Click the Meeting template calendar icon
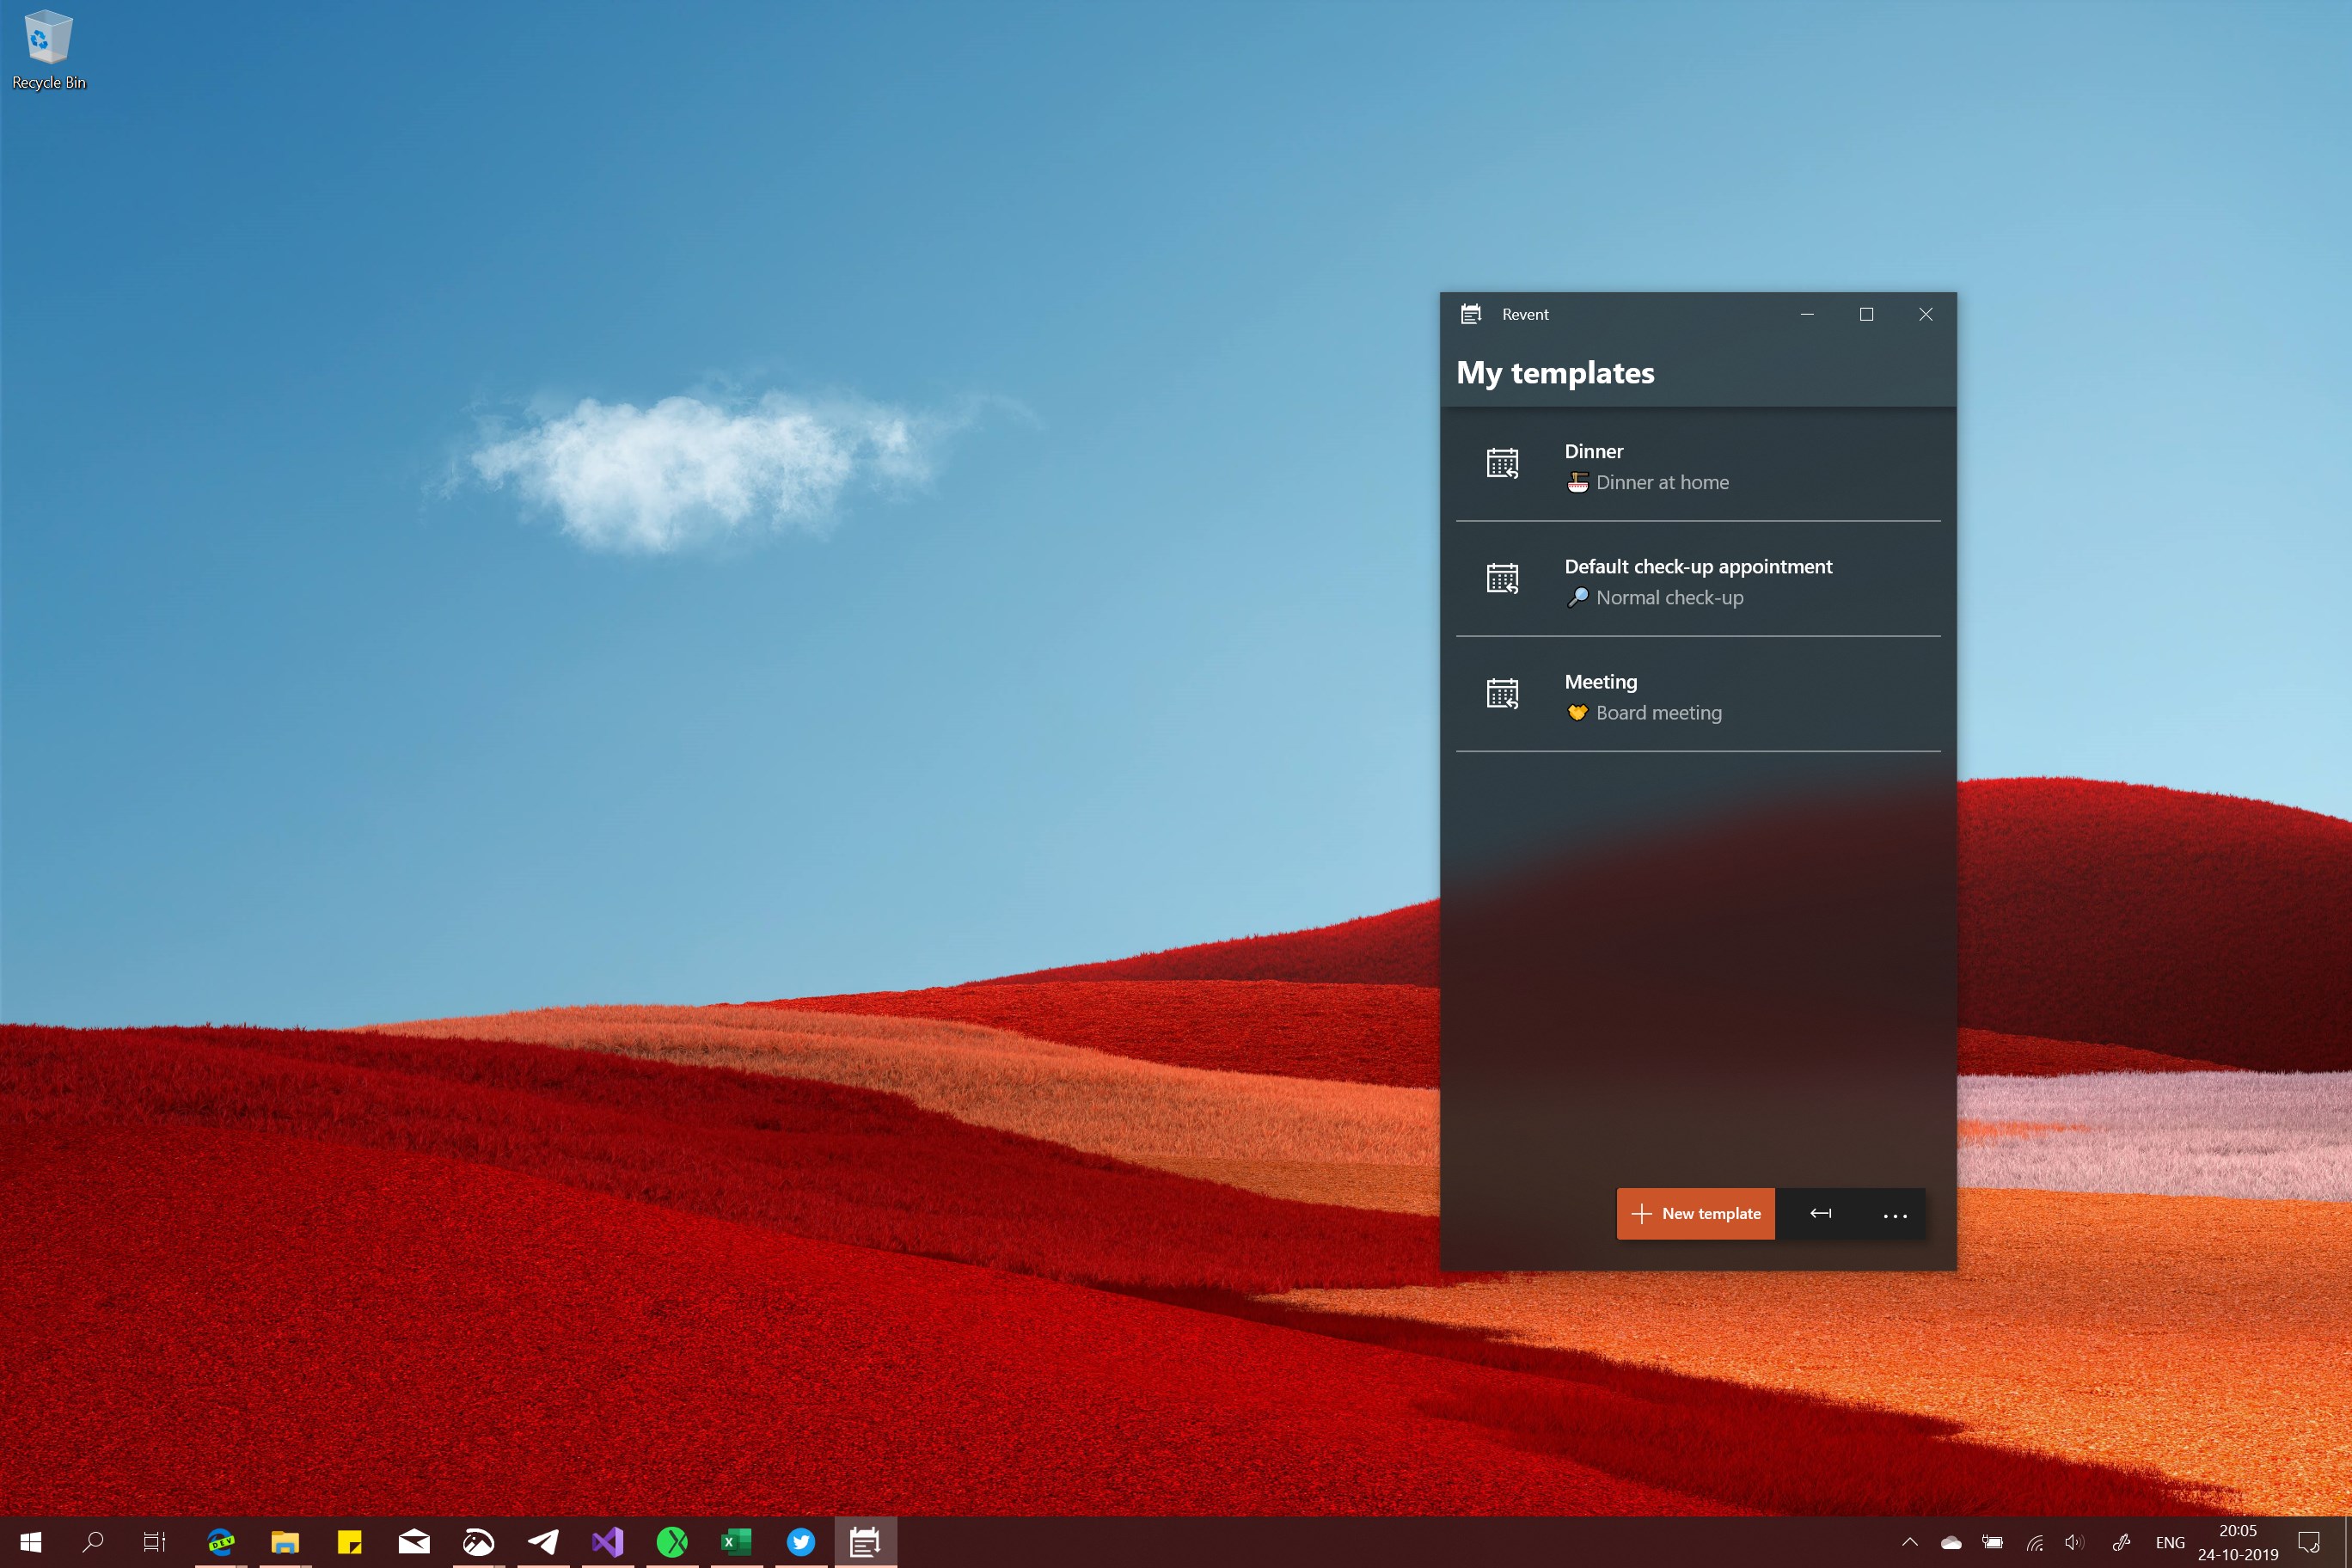Viewport: 2352px width, 1568px height. pos(1502,694)
